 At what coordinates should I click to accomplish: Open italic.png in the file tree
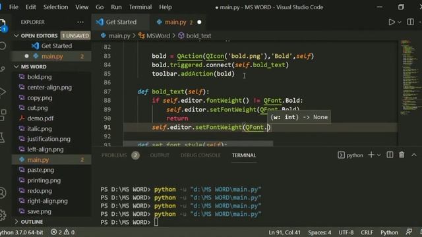(x=40, y=129)
